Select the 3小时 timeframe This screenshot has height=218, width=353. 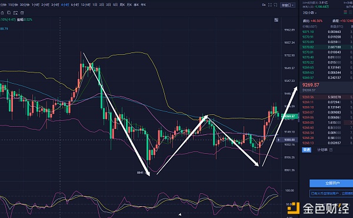[55, 5]
